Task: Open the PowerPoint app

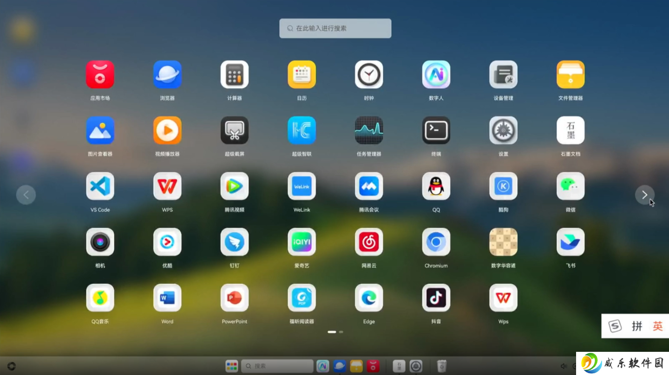Action: (x=235, y=298)
